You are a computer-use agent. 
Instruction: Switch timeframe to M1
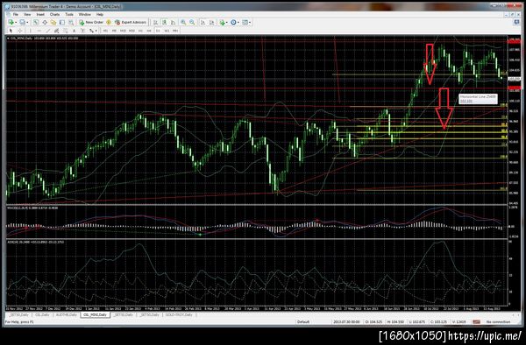point(105,31)
